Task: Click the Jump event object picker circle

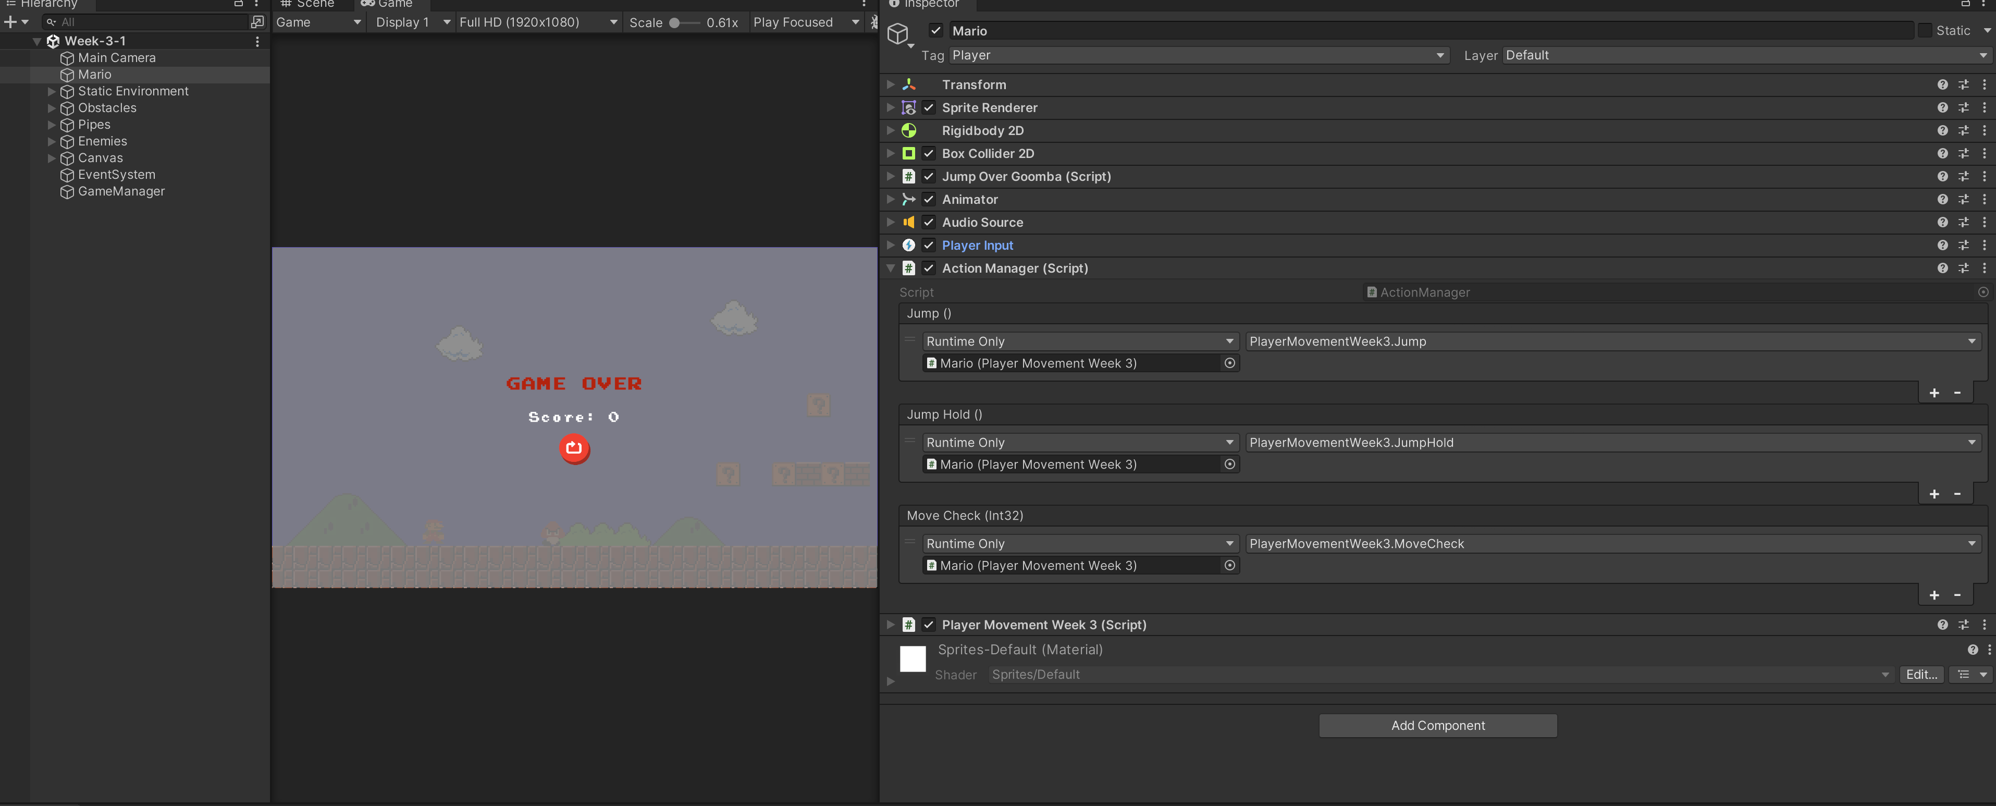Action: [1230, 363]
